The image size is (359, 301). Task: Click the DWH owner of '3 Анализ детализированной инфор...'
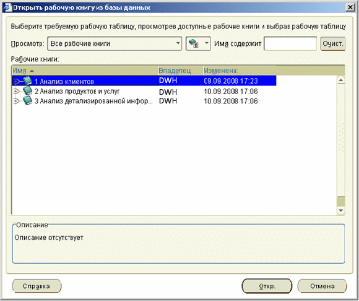pyautogui.click(x=168, y=101)
